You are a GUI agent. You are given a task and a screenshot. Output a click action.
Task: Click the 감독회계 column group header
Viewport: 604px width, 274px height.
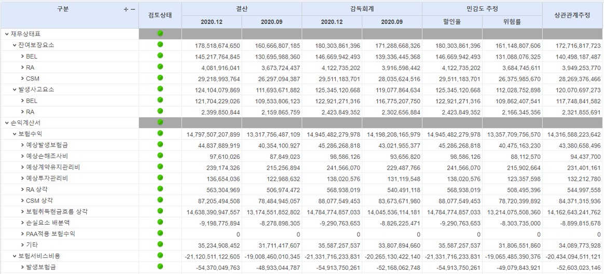pyautogui.click(x=362, y=9)
